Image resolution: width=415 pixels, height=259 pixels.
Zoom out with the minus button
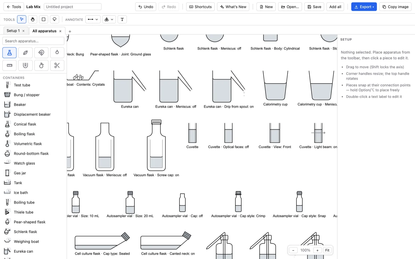(x=293, y=250)
